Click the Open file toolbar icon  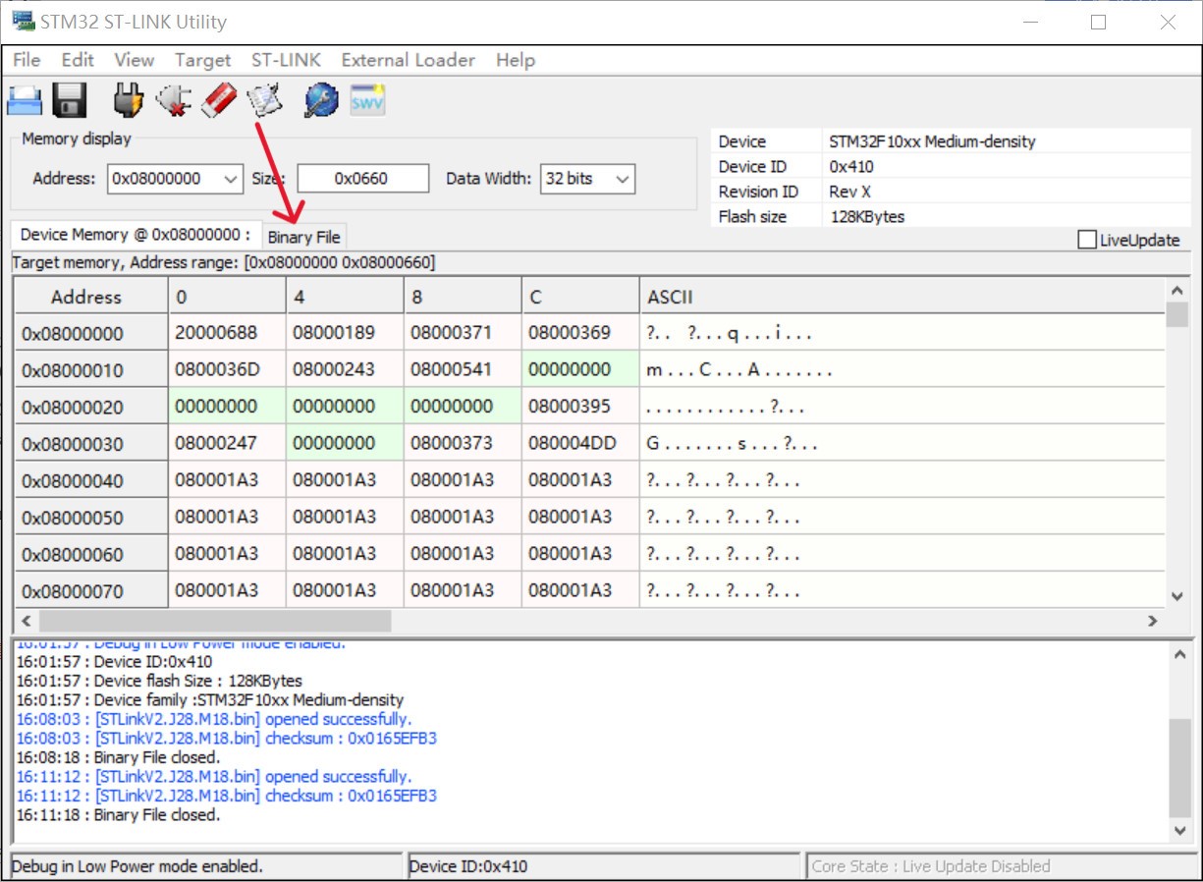point(25,100)
